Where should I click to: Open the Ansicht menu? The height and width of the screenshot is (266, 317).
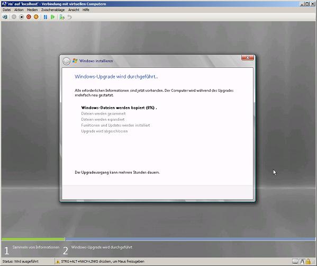click(74, 10)
